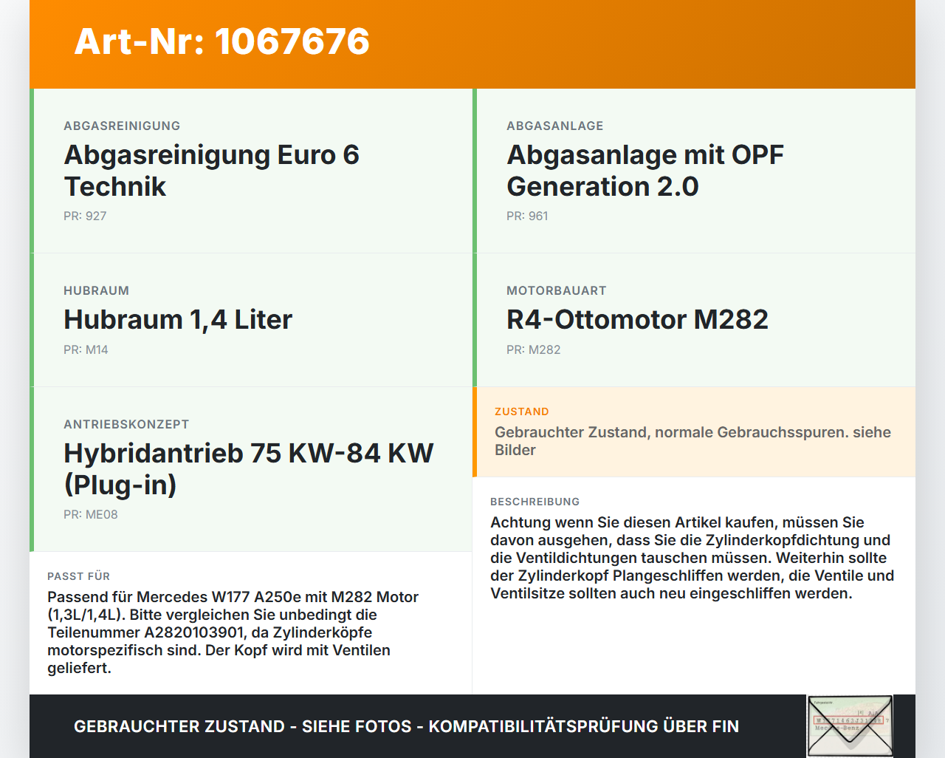Select the Abgasanlage mit OPF Generation 2.0 title
This screenshot has width=945, height=758.
point(645,171)
